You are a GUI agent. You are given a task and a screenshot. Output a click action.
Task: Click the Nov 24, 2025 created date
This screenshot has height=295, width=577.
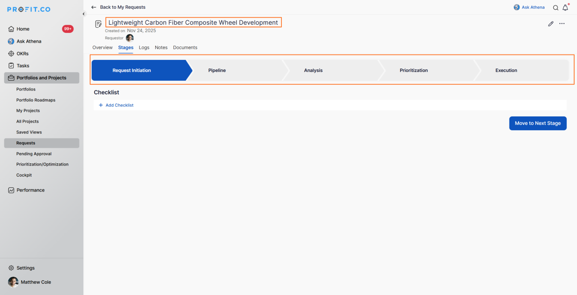[141, 31]
